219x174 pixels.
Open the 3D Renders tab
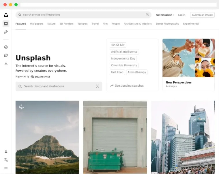click(x=66, y=24)
